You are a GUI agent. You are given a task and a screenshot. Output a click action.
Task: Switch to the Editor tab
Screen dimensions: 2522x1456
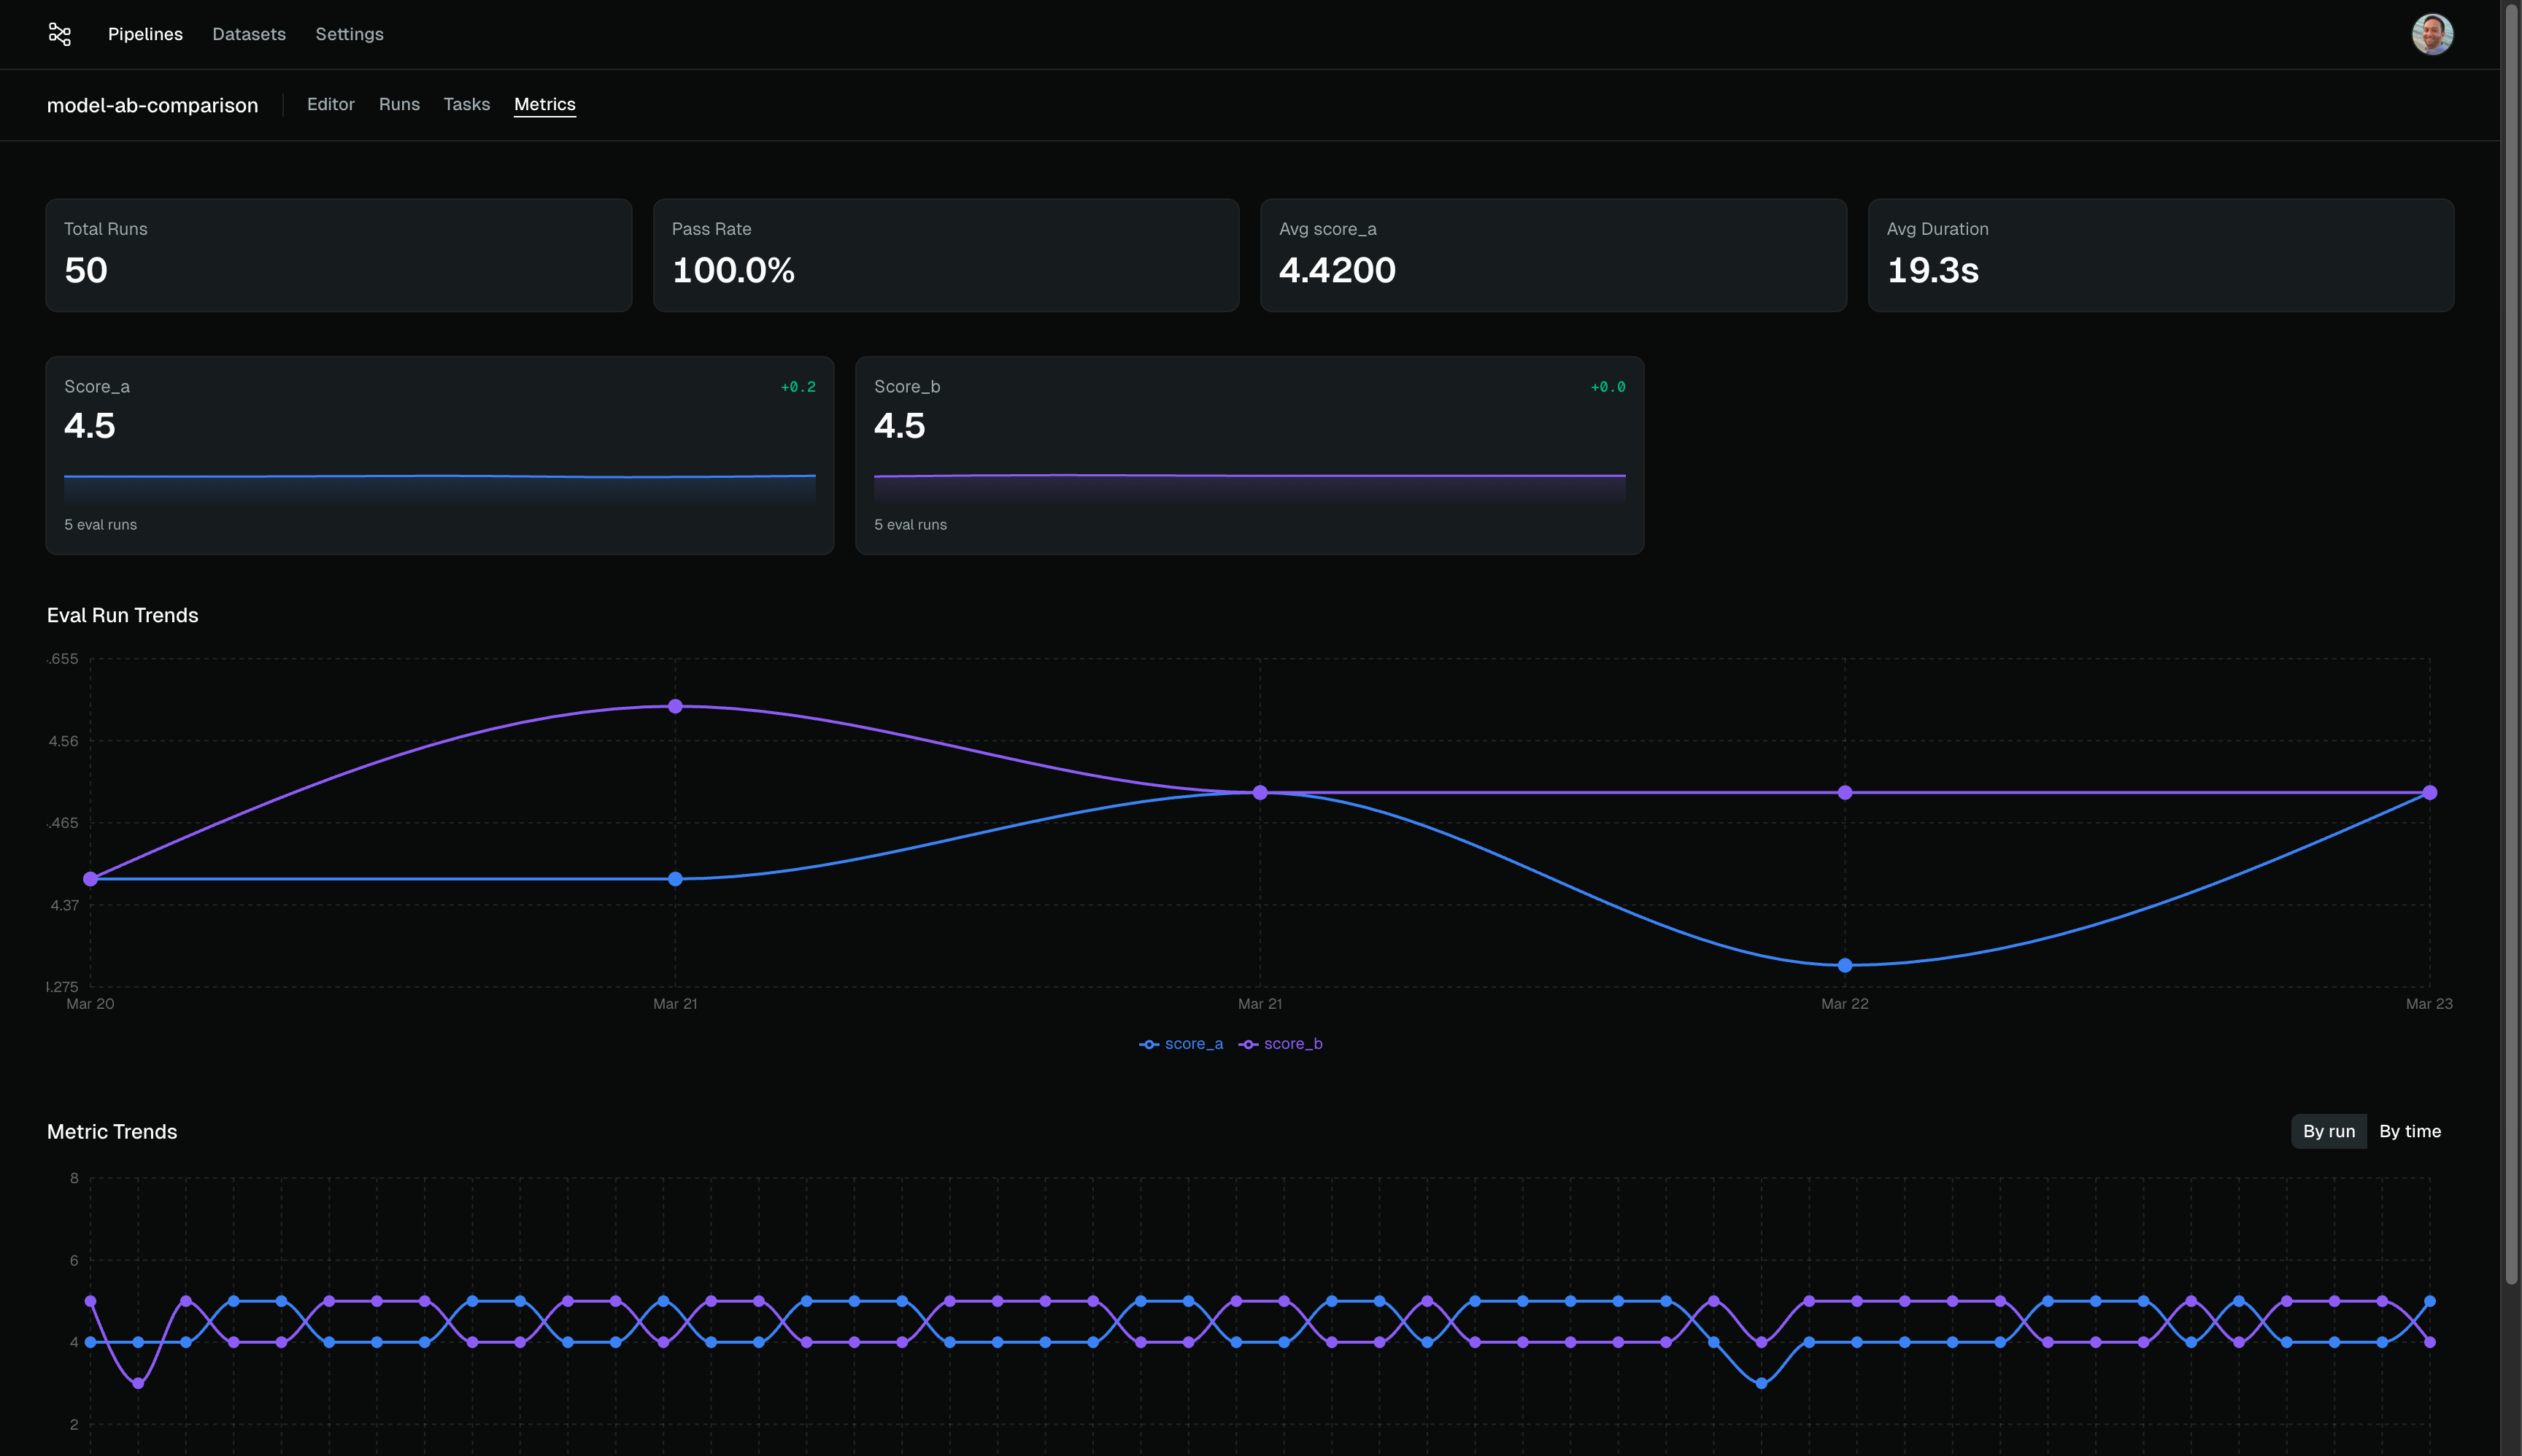[x=330, y=104]
